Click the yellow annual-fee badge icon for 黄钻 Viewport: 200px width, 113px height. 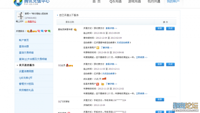pos(98,48)
